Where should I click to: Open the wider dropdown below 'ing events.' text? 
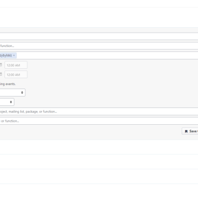[x=12, y=93]
